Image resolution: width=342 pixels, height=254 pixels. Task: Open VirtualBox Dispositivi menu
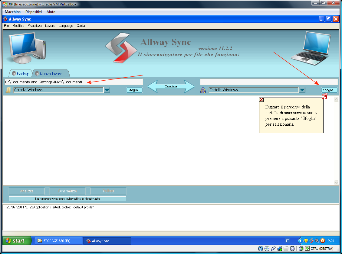tap(34, 12)
